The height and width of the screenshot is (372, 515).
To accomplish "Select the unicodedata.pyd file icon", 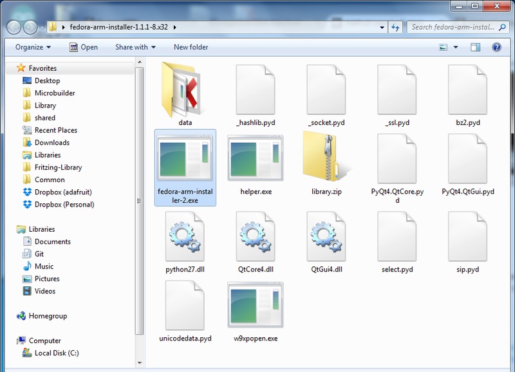I will [185, 305].
